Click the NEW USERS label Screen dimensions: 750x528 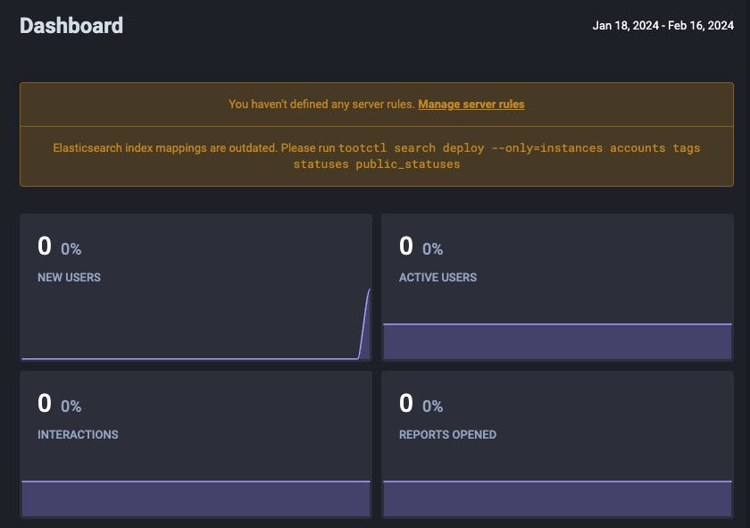69,278
